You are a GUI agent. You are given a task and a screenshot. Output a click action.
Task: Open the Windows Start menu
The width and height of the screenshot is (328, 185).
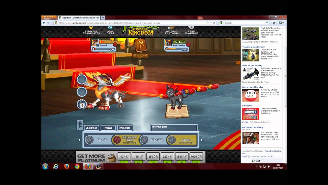45,166
